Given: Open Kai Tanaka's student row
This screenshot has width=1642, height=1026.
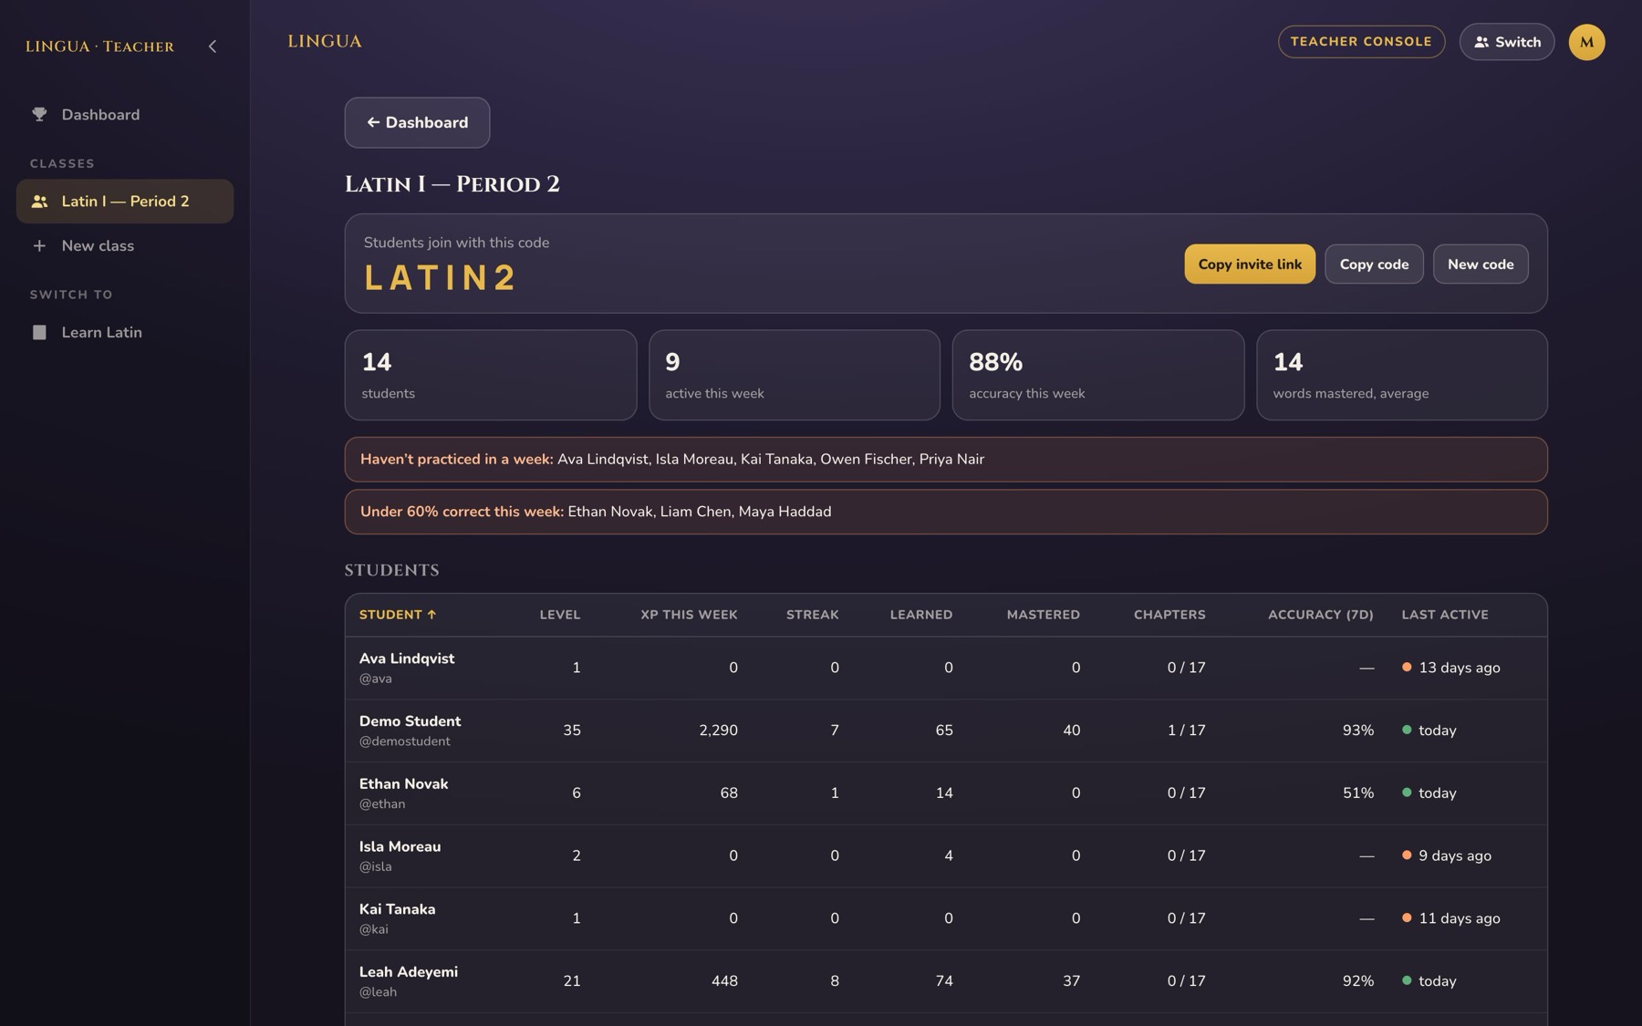Looking at the screenshot, I should [x=946, y=918].
